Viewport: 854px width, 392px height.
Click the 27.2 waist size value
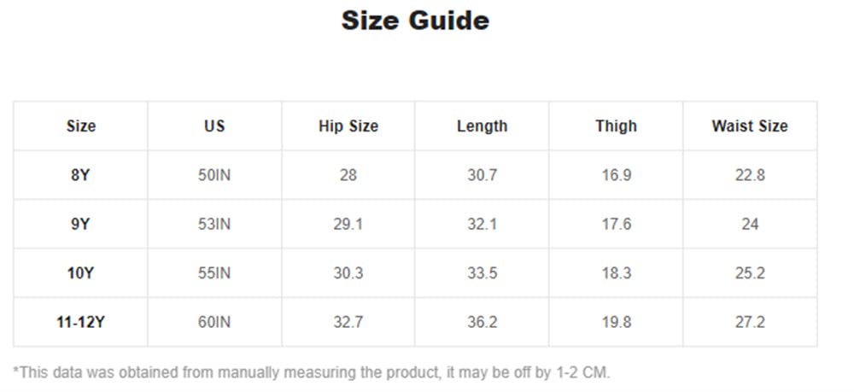point(749,322)
